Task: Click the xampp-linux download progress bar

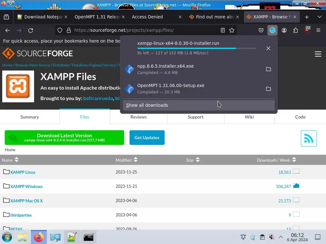Action: pos(197,48)
